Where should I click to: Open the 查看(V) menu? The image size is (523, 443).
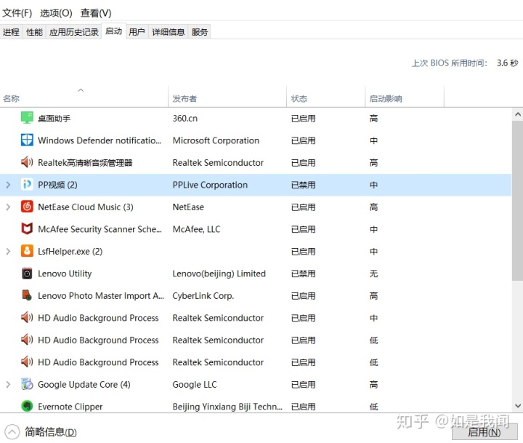pos(96,13)
